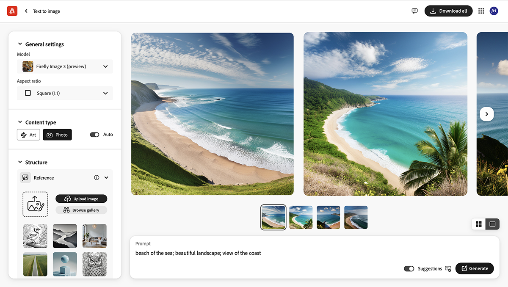Click the Generate button
This screenshot has width=508, height=287.
[475, 268]
